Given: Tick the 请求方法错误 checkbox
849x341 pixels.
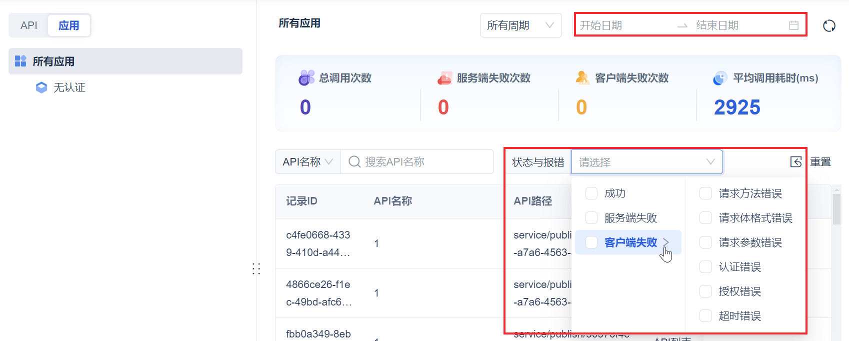Looking at the screenshot, I should pos(705,193).
